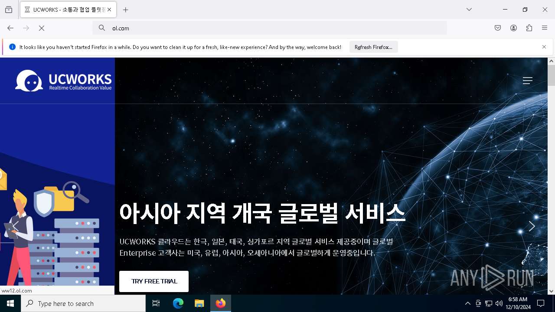This screenshot has width=555, height=312.
Task: Open the clock showing 6:58 AM
Action: (518, 303)
